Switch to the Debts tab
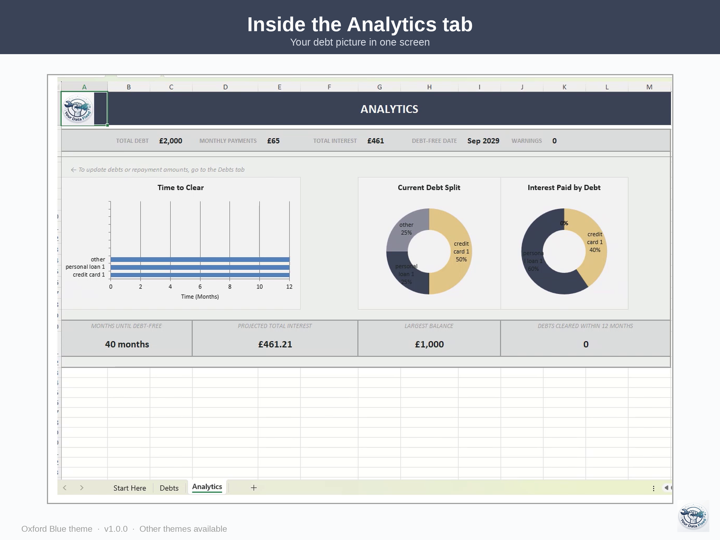The height and width of the screenshot is (540, 720). click(x=169, y=488)
